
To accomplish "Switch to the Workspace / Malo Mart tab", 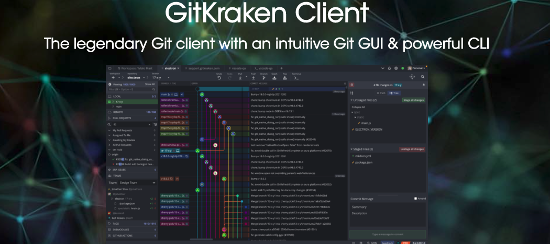I will click(x=135, y=68).
